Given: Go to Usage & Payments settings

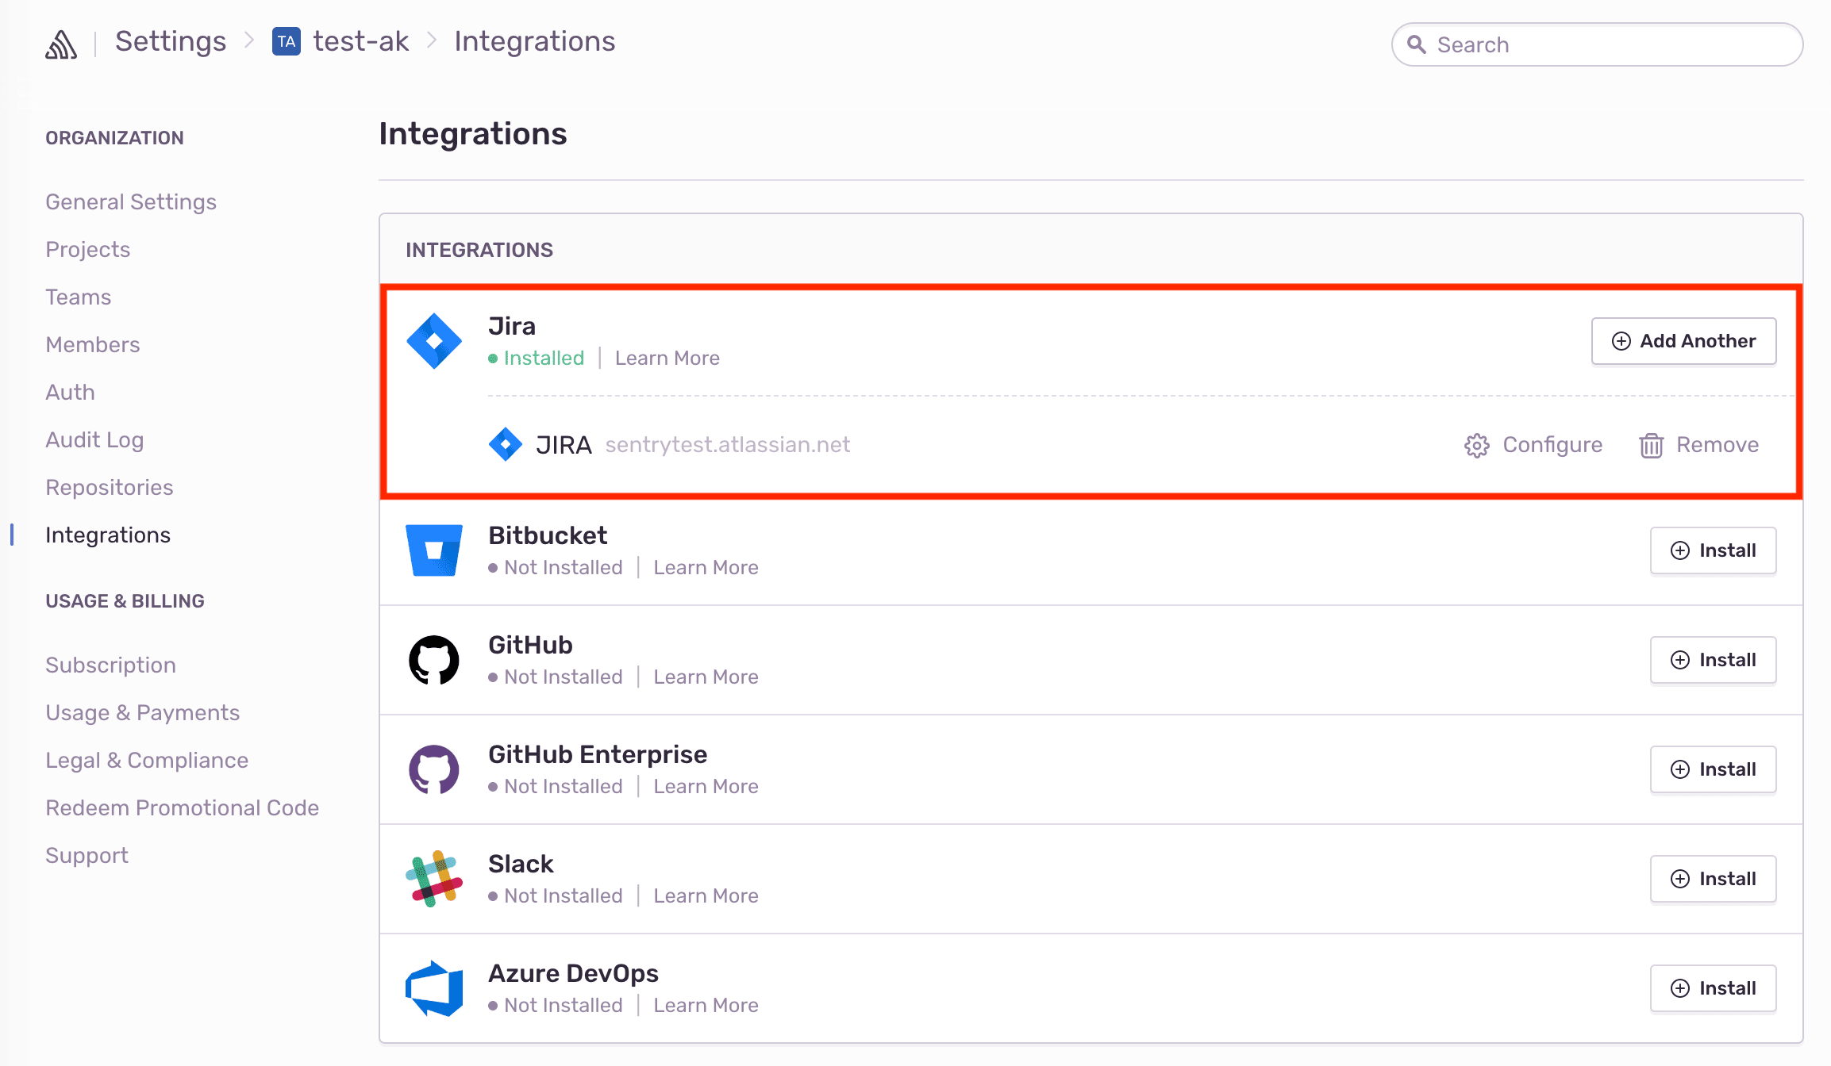Looking at the screenshot, I should pyautogui.click(x=143, y=712).
